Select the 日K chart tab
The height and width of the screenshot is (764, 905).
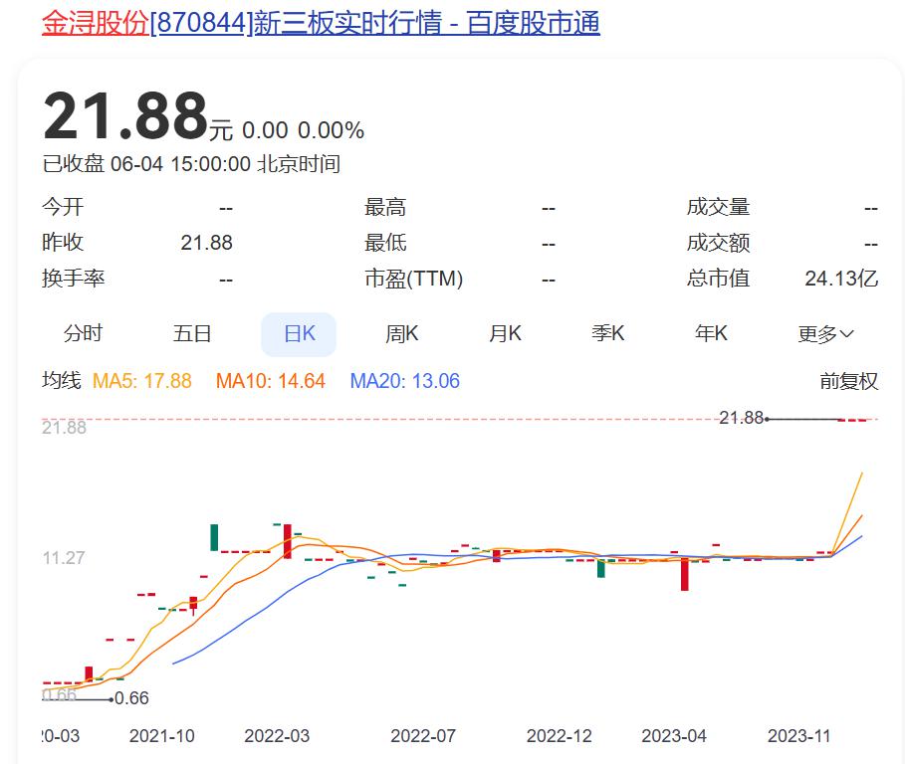(x=299, y=334)
